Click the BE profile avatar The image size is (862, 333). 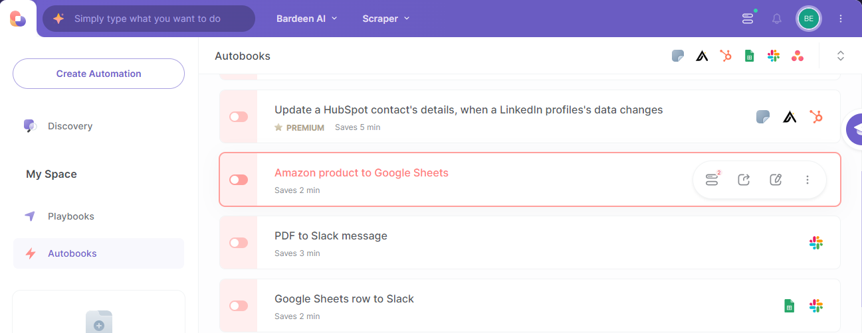pyautogui.click(x=809, y=19)
